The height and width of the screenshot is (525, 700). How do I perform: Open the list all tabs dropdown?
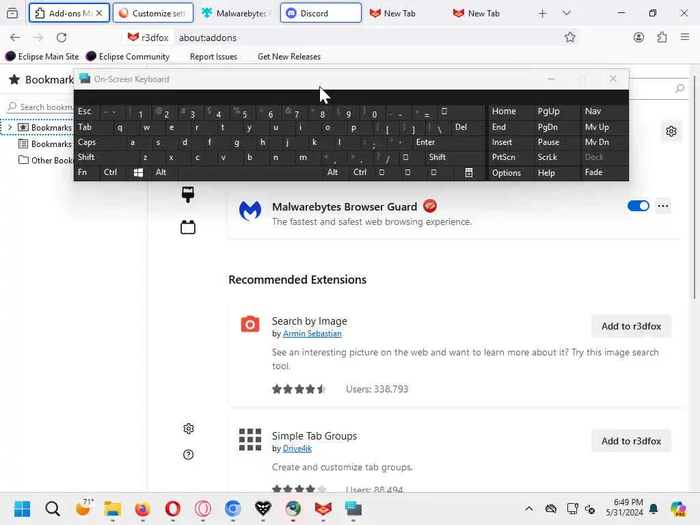(x=567, y=14)
